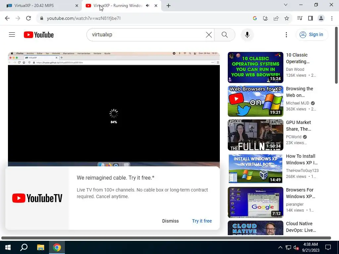Close the YouTube tab
Viewport: 339px width, 254px height.
pyautogui.click(x=156, y=6)
